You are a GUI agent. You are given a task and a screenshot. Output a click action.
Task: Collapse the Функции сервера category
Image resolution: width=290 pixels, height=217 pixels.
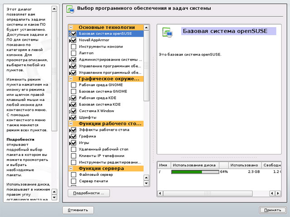tap(71, 168)
